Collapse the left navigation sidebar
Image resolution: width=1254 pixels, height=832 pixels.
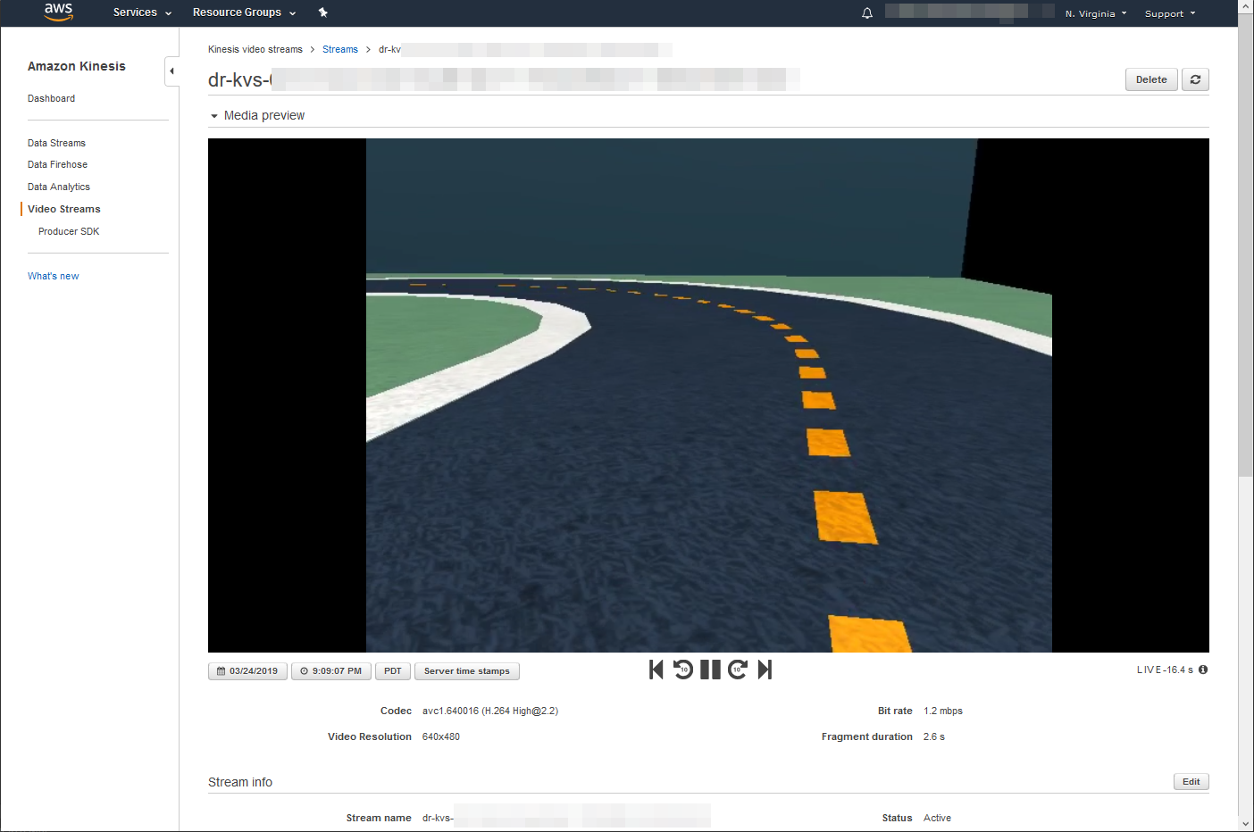(171, 71)
